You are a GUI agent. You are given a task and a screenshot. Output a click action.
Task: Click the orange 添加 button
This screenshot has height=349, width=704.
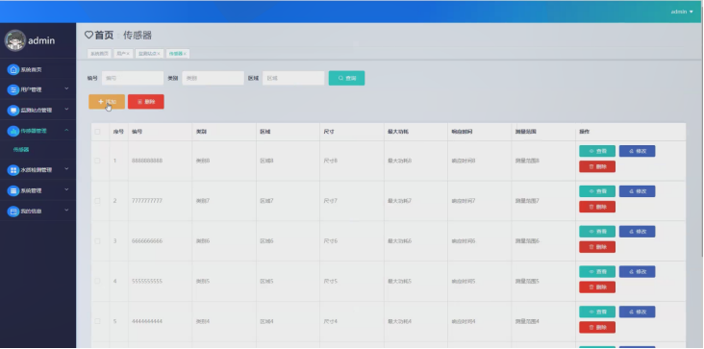pyautogui.click(x=107, y=102)
